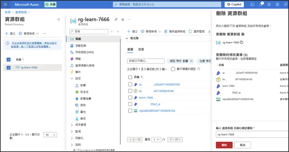Go to 資源群組 breadcrumb link

21,12
